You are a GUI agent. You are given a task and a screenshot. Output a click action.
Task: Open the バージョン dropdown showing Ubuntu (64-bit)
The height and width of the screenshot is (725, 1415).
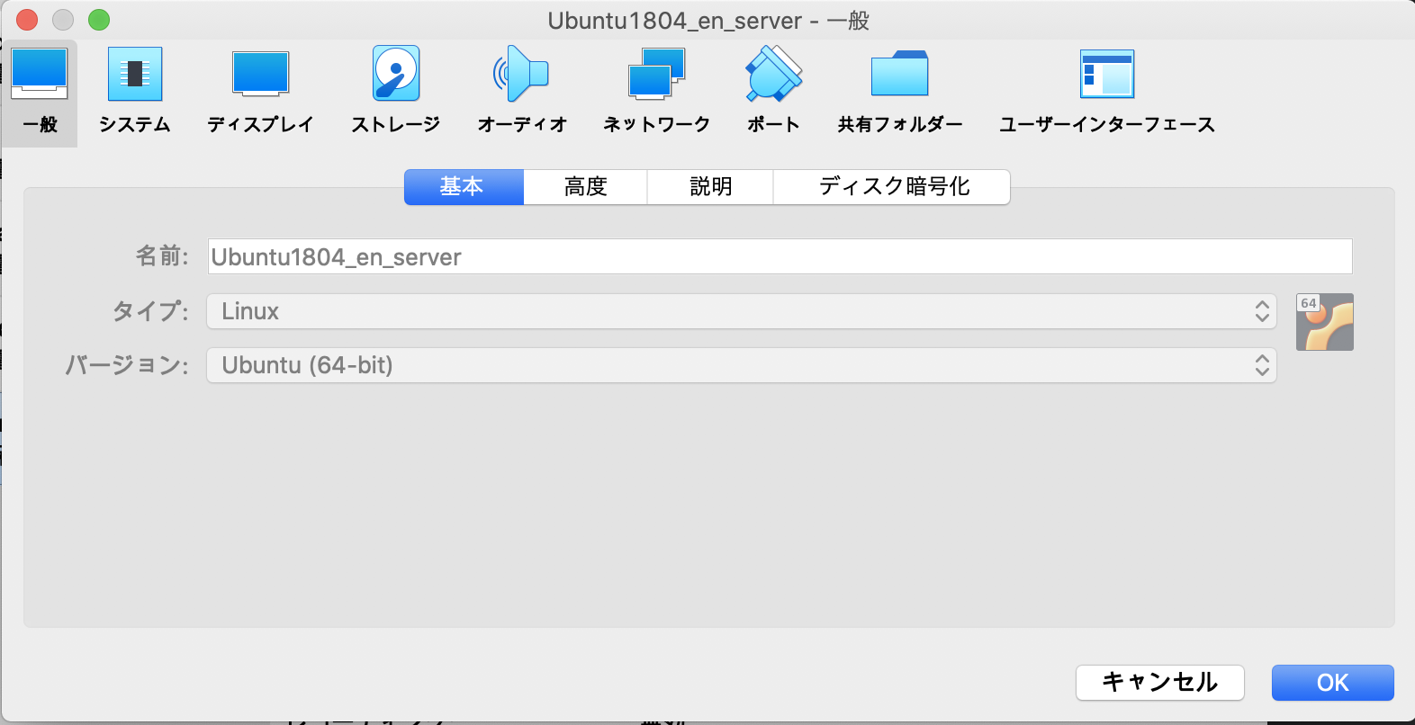(742, 365)
